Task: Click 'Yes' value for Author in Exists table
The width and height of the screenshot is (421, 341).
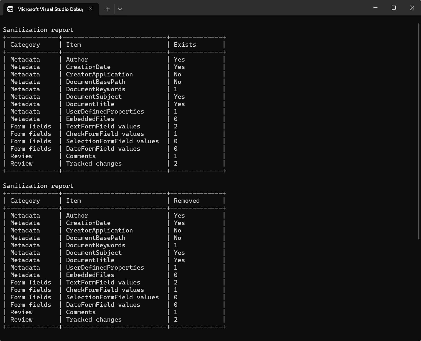Action: [x=179, y=59]
